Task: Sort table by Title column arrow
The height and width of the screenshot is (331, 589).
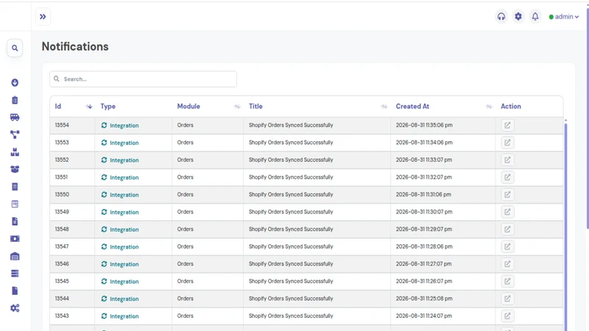Action: pos(384,107)
